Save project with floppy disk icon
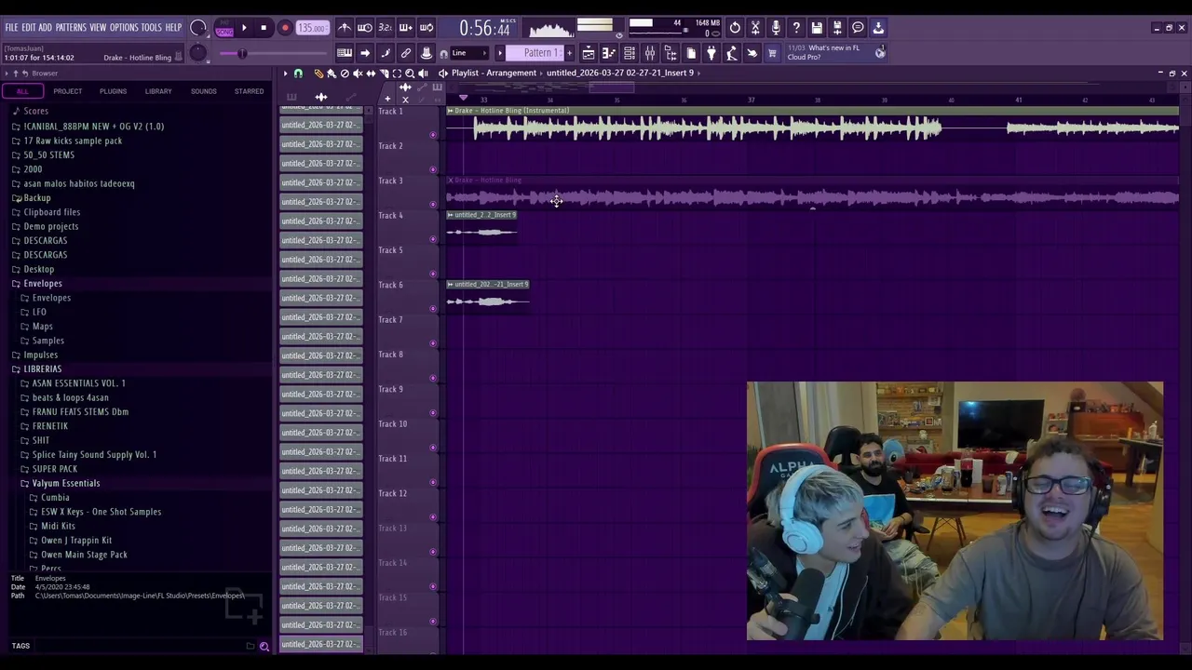 point(817,28)
